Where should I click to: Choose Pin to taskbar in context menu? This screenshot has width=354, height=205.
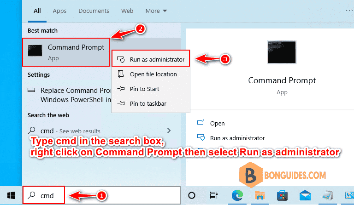[151, 103]
